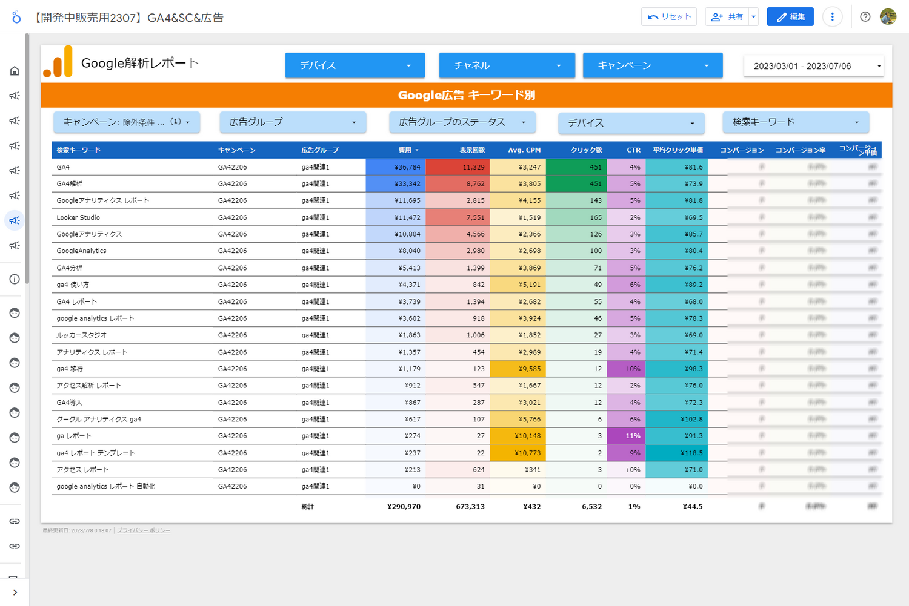909x606 pixels.
Task: Click the Looker Studio logo icon
Action: (x=16, y=17)
